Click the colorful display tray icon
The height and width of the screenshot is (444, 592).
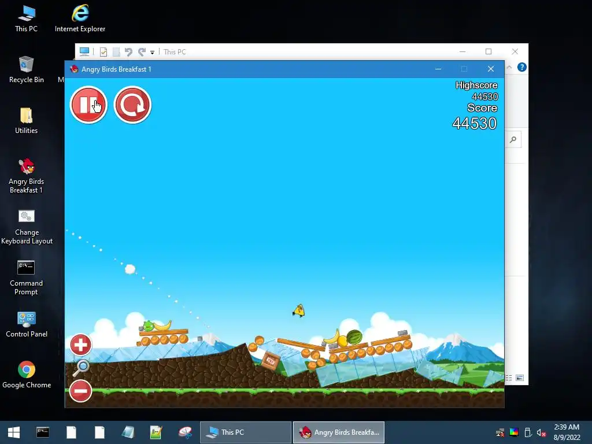coord(514,432)
